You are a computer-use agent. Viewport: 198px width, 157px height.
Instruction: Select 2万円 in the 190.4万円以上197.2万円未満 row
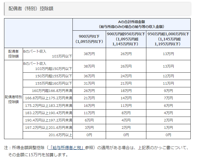tap(168, 120)
